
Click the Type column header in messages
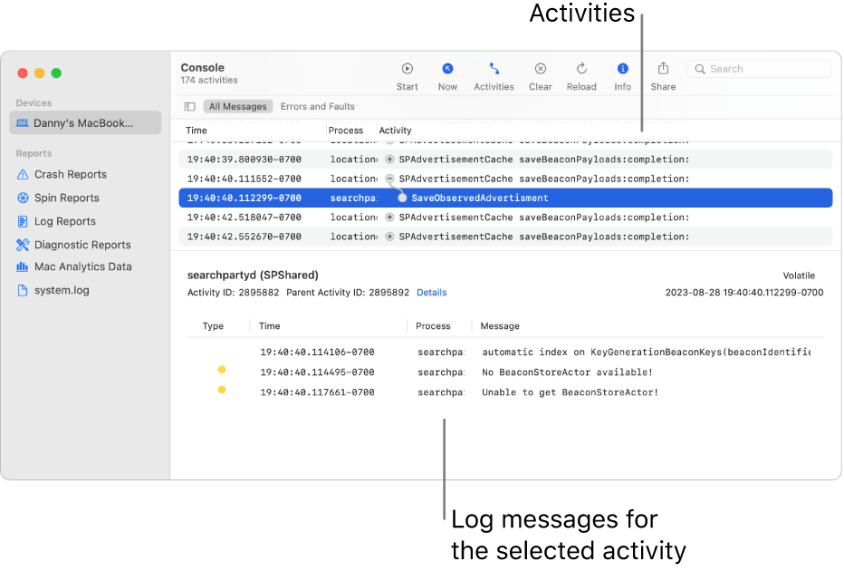coord(213,326)
